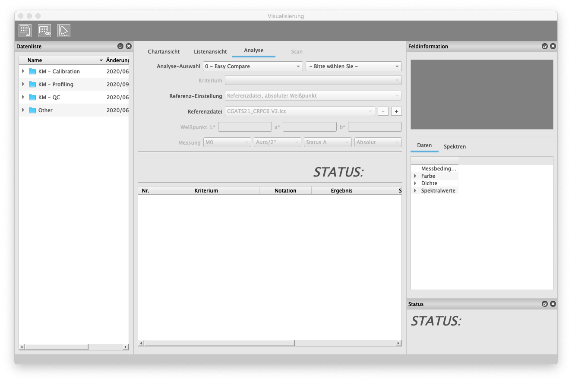Click the Weißpunkt L* input field
The width and height of the screenshot is (572, 382).
pyautogui.click(x=245, y=127)
